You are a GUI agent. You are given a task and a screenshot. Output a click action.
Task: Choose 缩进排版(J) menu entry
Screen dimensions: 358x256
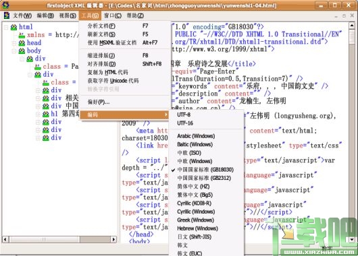click(125, 55)
